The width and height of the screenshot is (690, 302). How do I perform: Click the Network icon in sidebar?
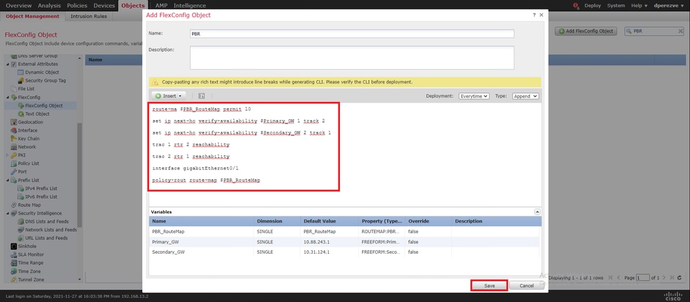[x=14, y=147]
